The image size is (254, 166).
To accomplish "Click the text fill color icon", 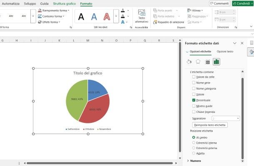I will (x=123, y=10).
